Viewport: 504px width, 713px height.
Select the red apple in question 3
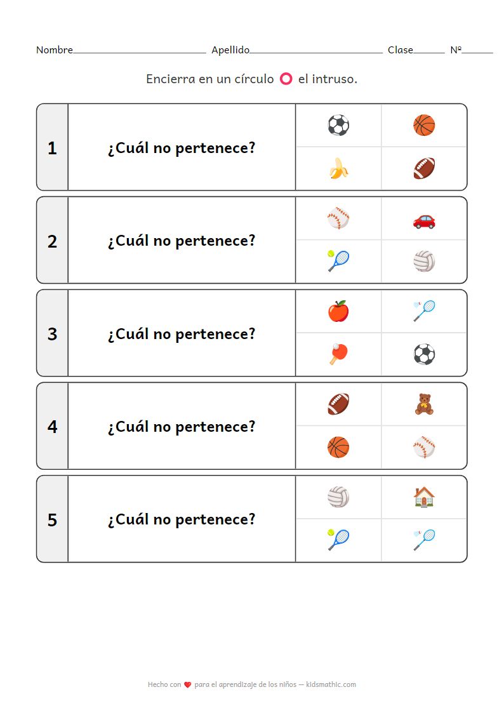pyautogui.click(x=338, y=311)
